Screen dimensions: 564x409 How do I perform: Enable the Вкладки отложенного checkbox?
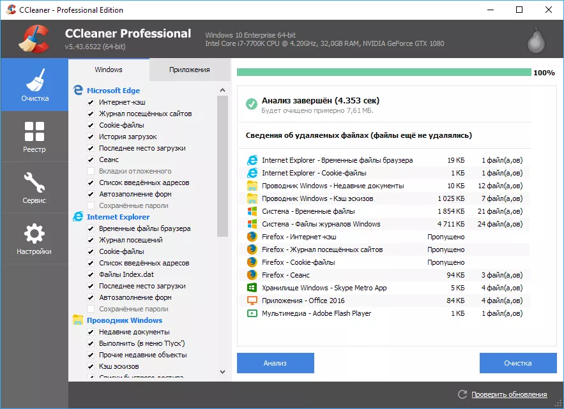(x=91, y=171)
